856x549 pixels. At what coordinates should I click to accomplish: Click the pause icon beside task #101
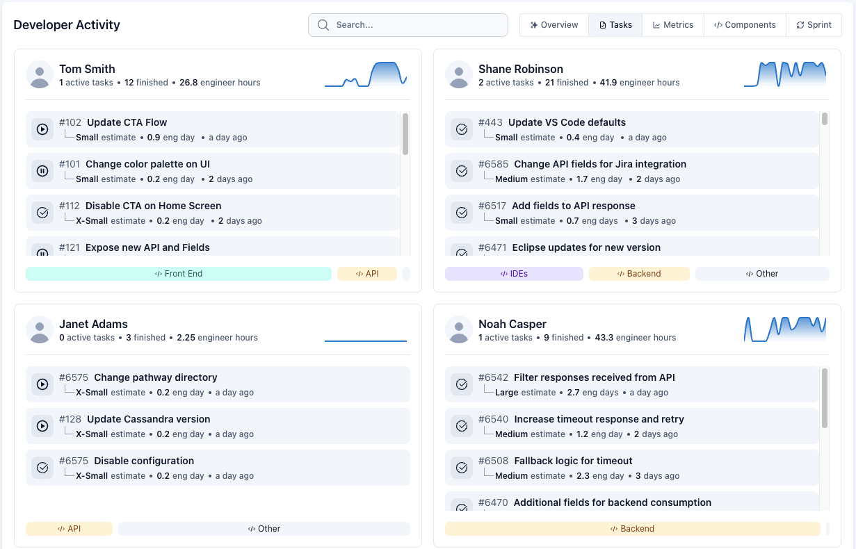click(x=42, y=171)
